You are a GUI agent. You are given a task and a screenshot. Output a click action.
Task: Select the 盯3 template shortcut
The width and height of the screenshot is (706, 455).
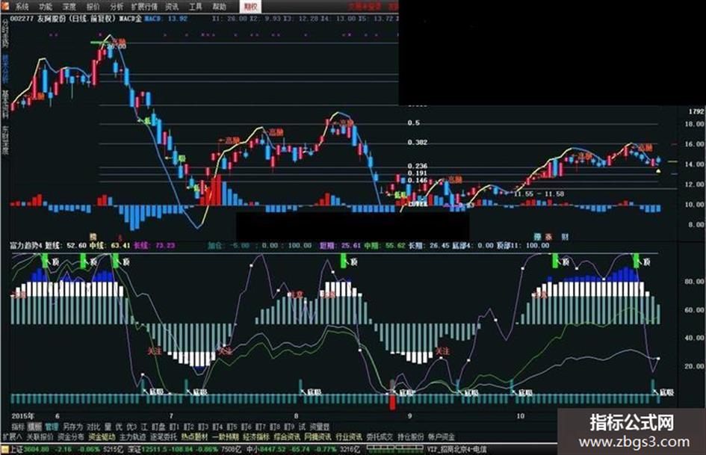(203, 427)
